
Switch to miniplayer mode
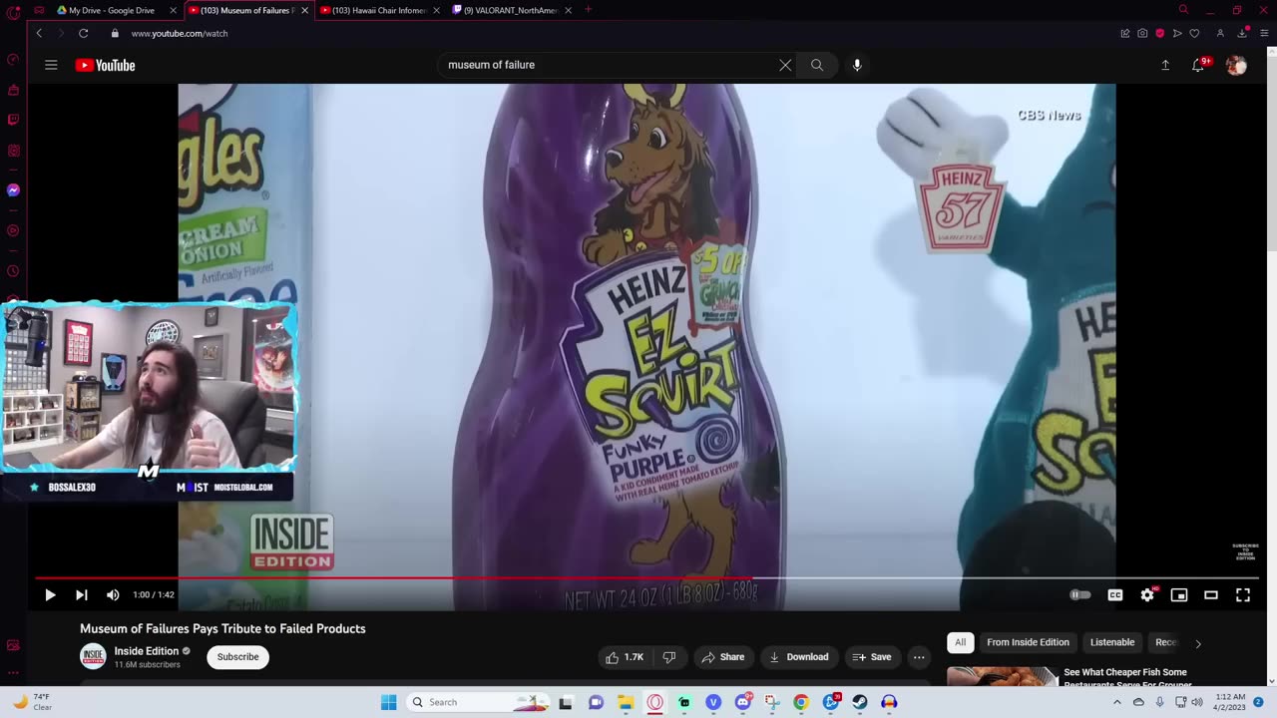pos(1179,595)
